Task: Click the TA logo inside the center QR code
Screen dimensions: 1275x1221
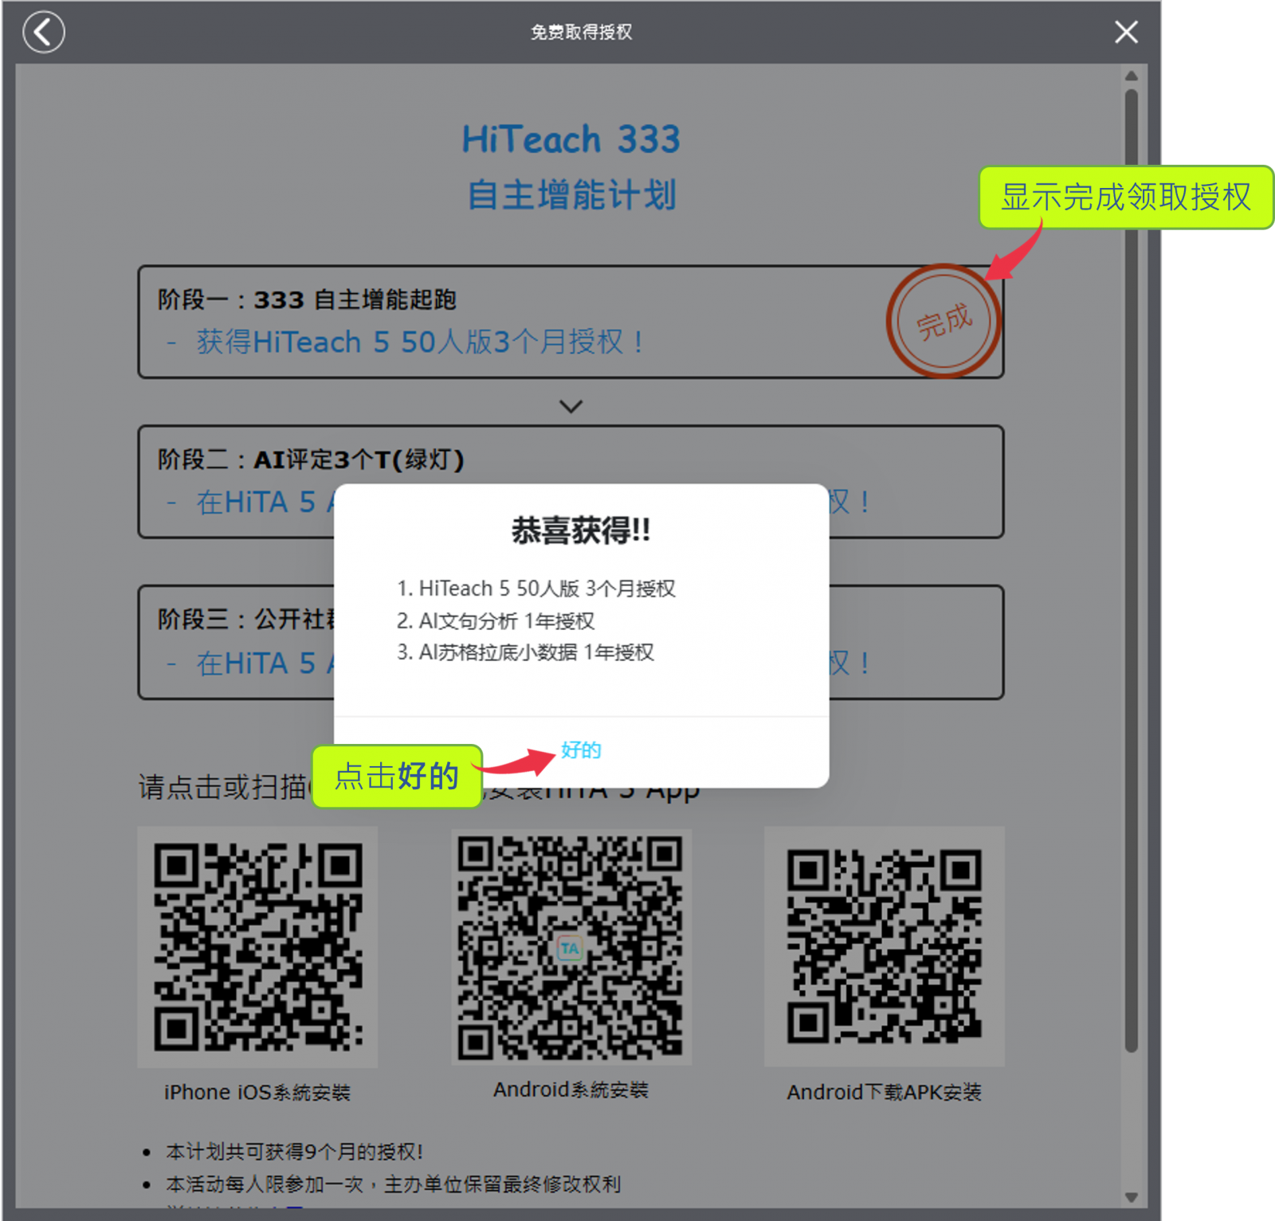Action: tap(569, 949)
